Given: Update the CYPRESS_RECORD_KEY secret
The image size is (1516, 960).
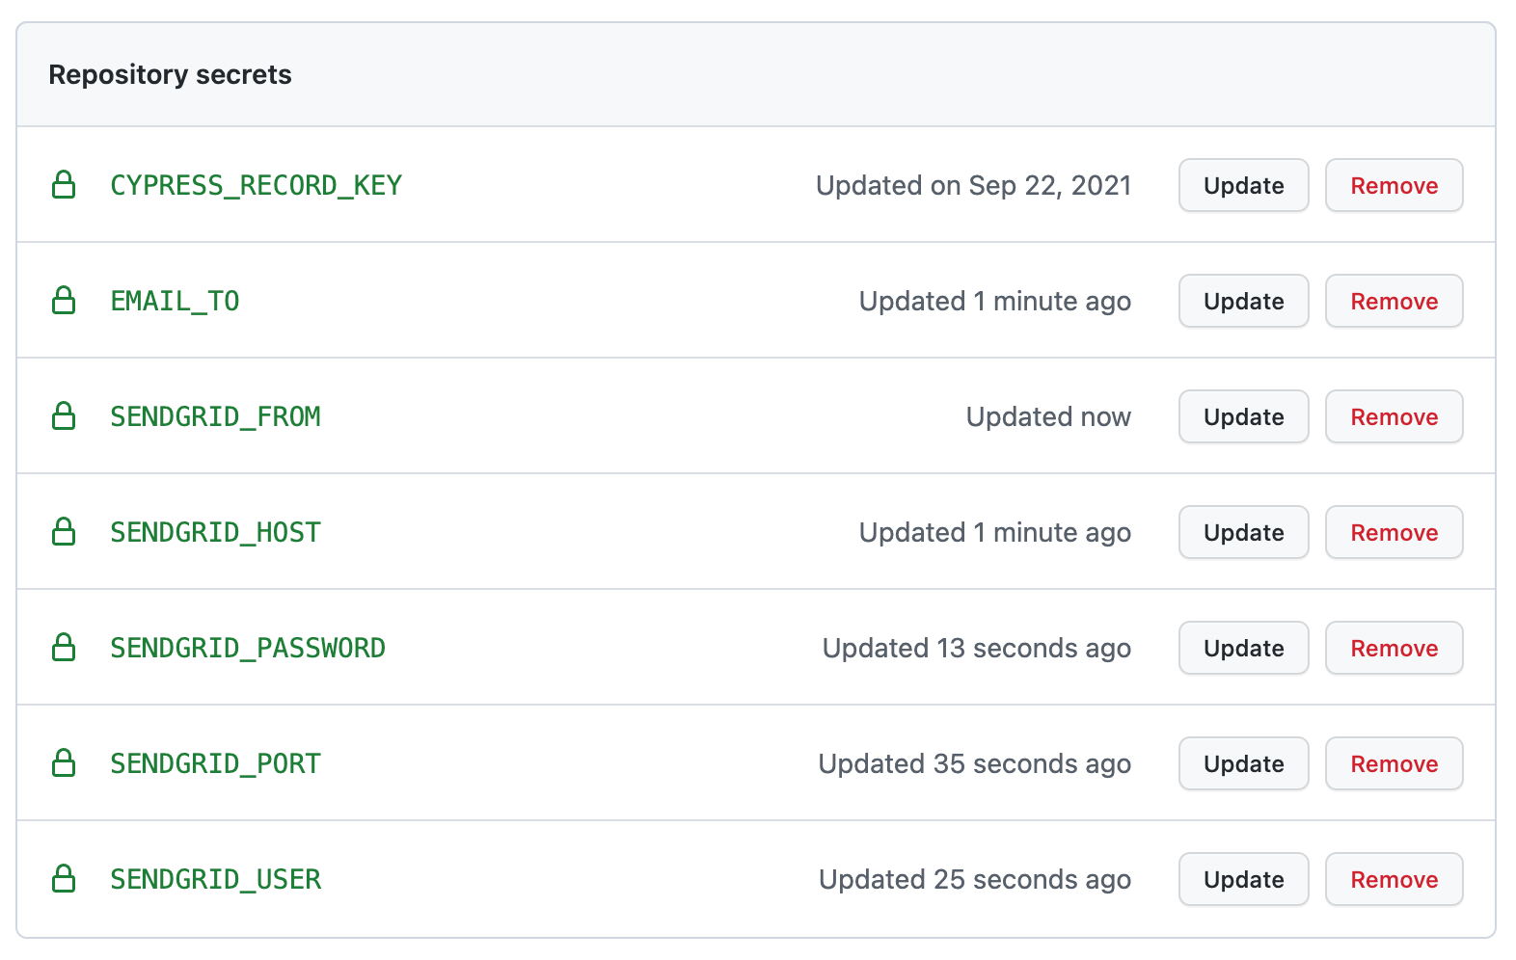Looking at the screenshot, I should pos(1243,185).
